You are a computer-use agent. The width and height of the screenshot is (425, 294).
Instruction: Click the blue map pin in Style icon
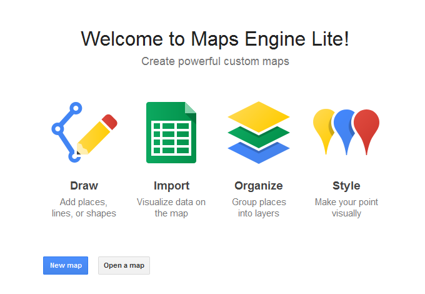[344, 124]
